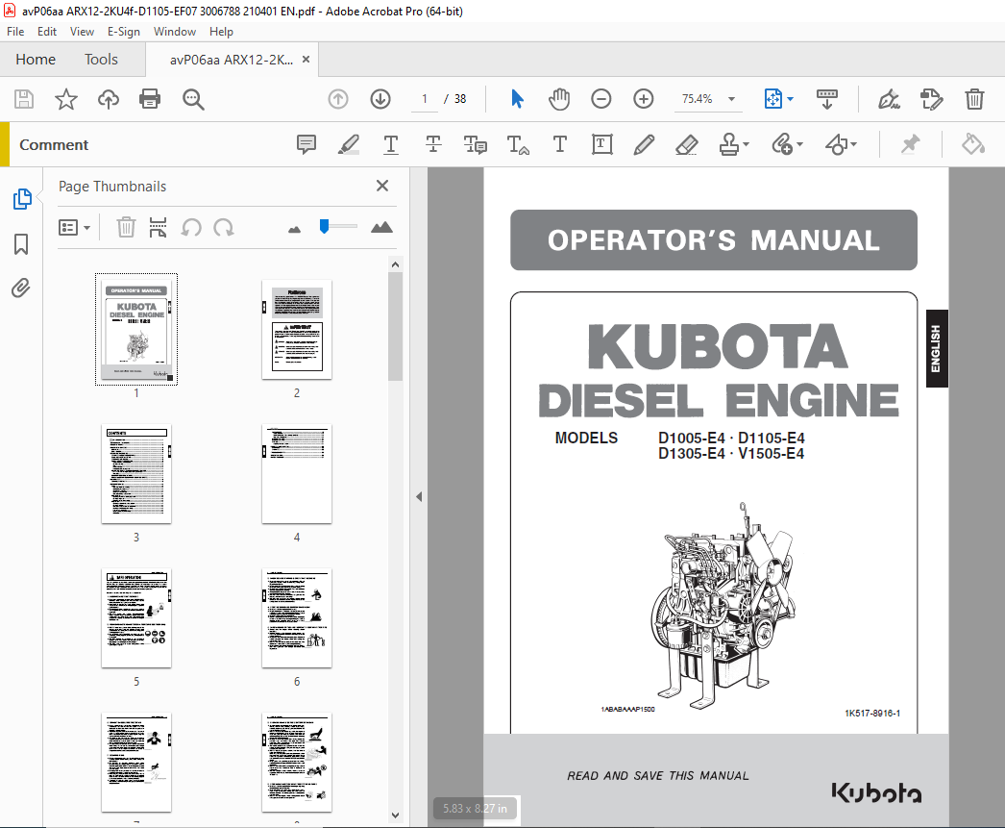Select page 2 thumbnail
Screen dimensions: 1005x828
[x=297, y=330]
